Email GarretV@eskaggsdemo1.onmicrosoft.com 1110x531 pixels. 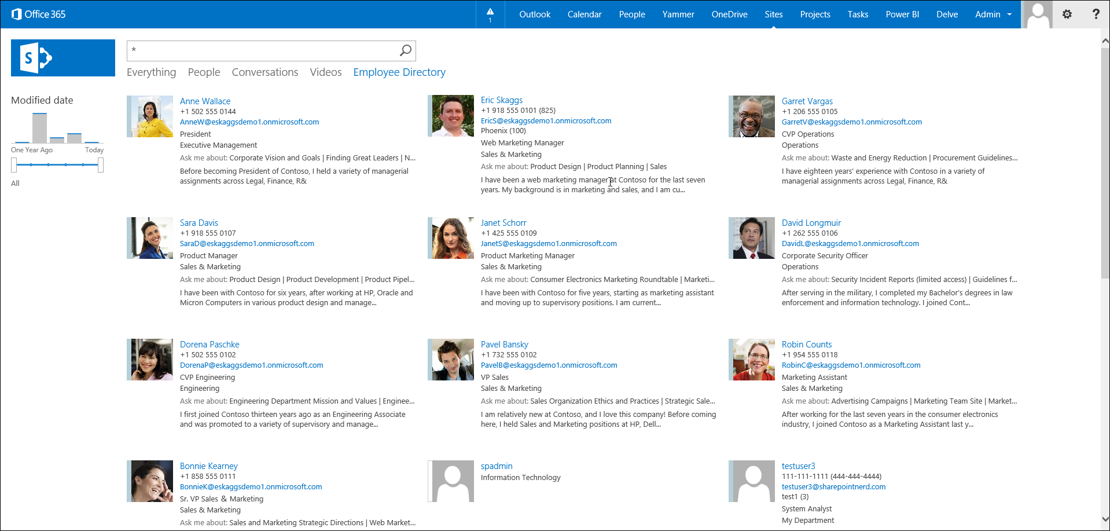tap(851, 122)
